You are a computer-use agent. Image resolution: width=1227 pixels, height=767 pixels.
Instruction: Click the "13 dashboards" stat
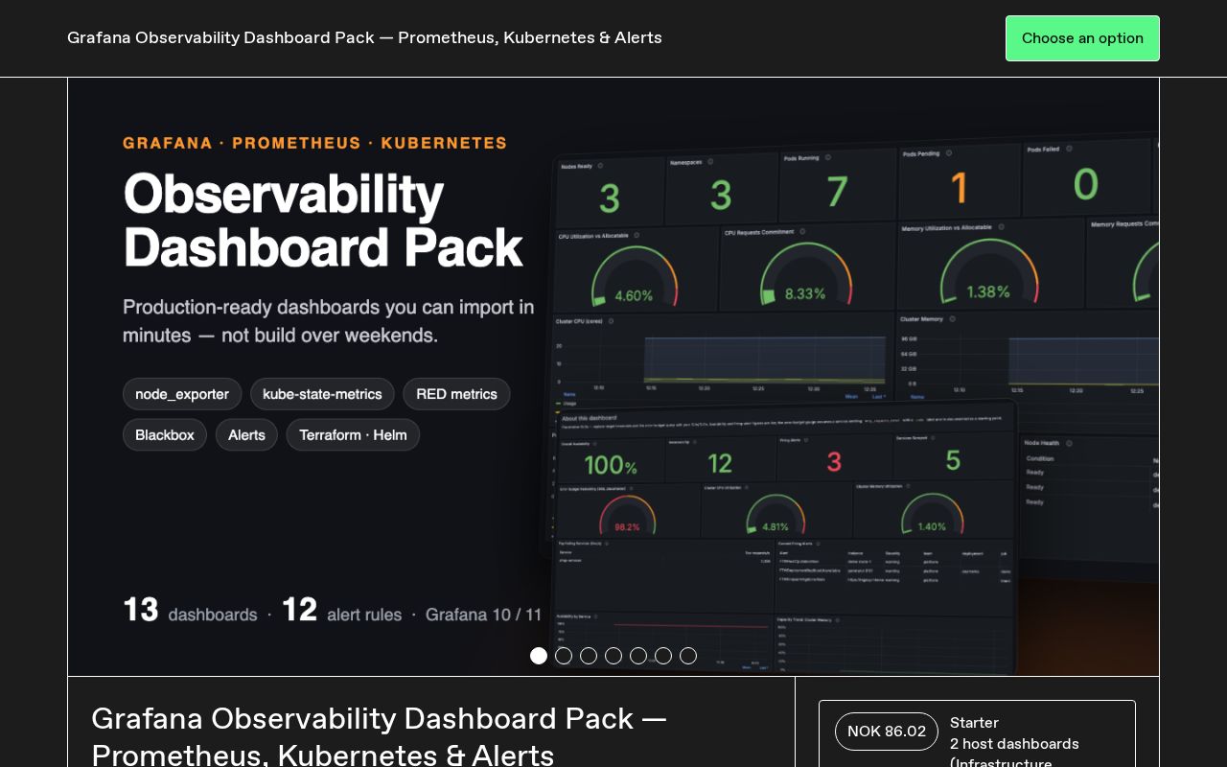(190, 611)
